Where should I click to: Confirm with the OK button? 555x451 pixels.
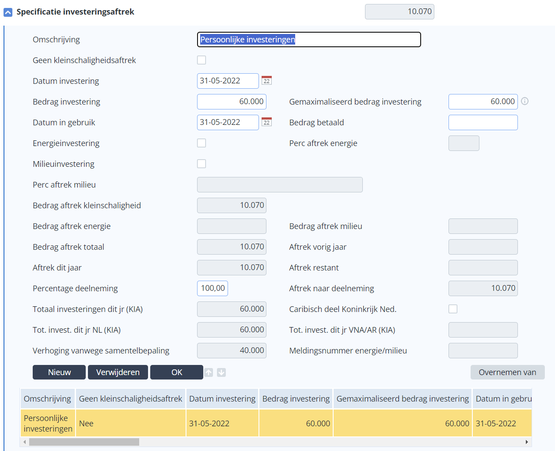pos(177,372)
